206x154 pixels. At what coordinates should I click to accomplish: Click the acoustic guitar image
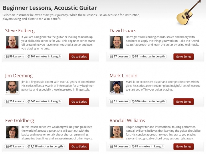[189, 13]
